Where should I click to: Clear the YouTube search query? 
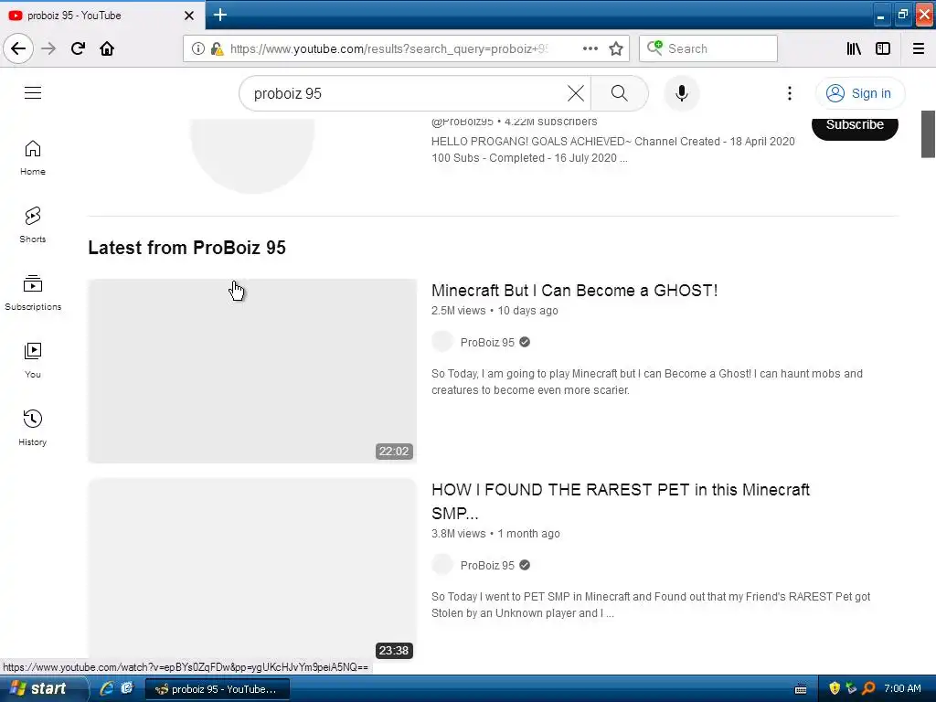[x=576, y=93]
